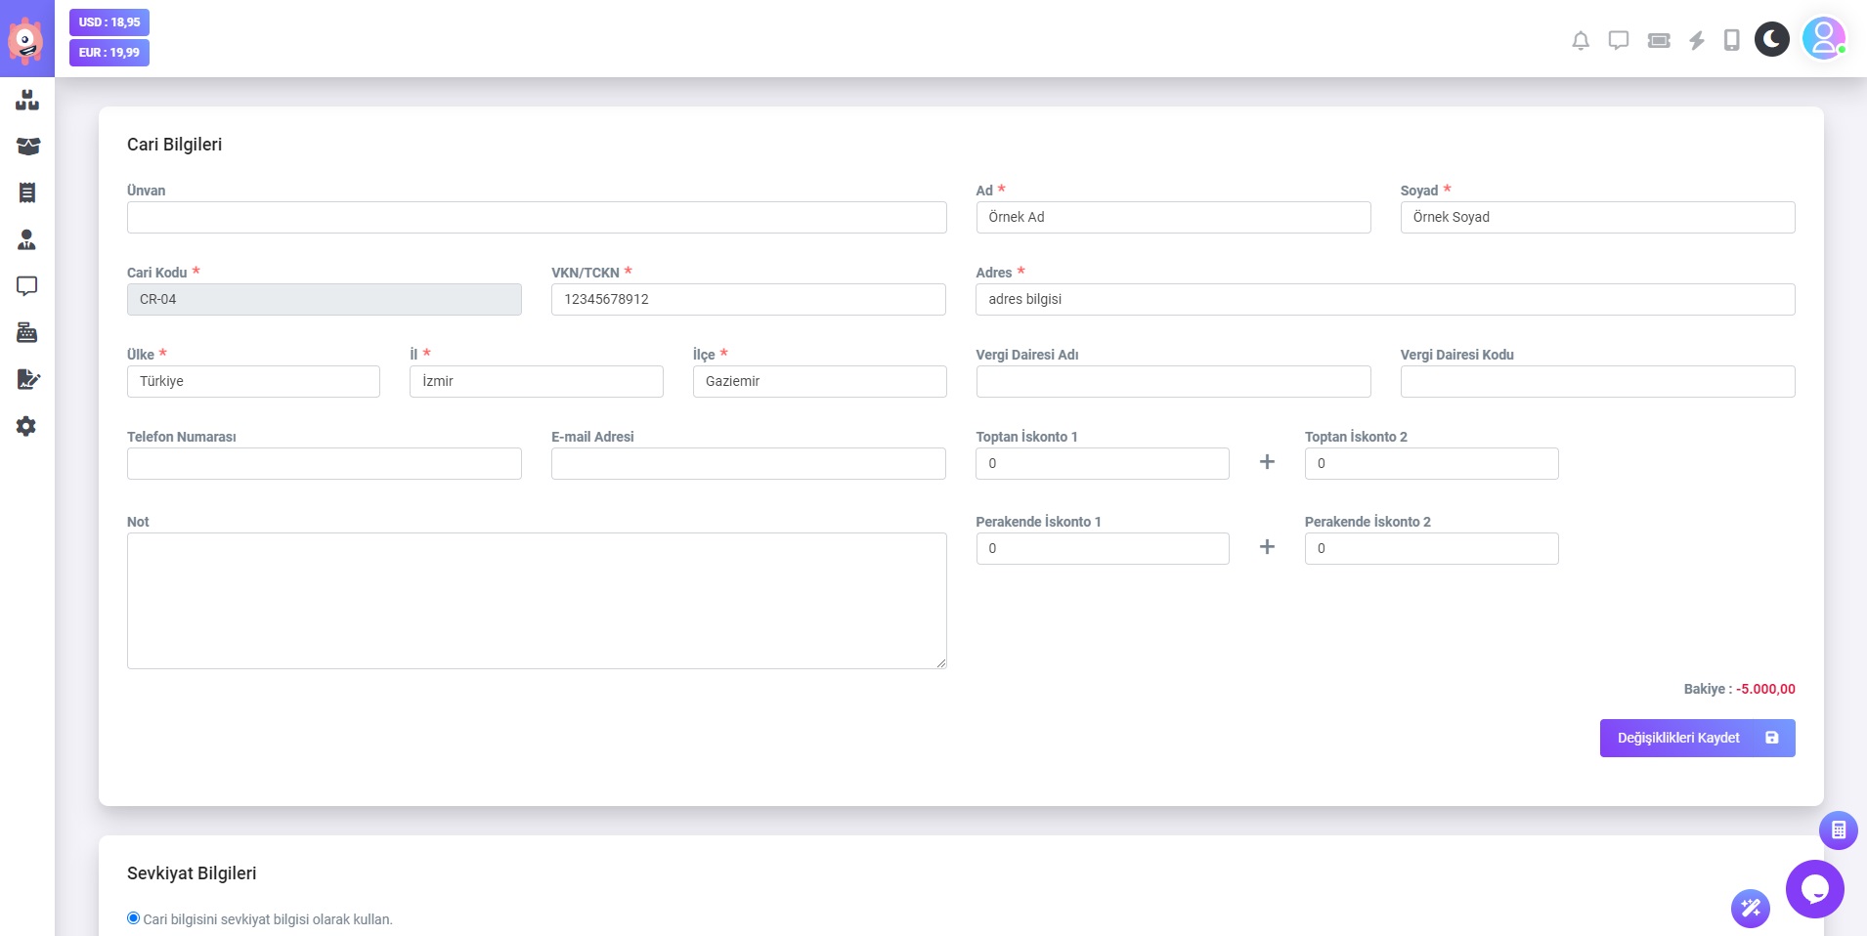Image resolution: width=1867 pixels, height=936 pixels.
Task: Open the İl field showing İzmir
Action: (536, 381)
